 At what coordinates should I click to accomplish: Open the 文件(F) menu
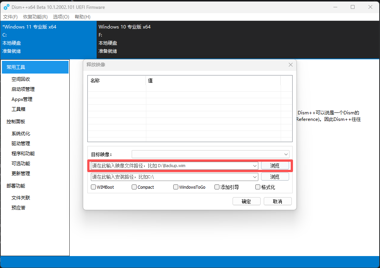coord(10,17)
